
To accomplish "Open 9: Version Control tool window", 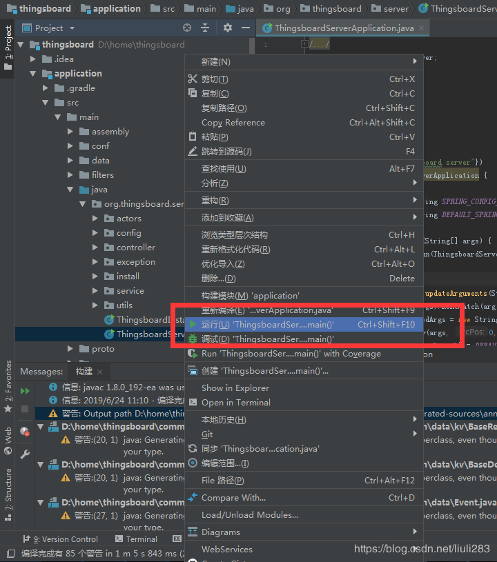I will point(61,539).
